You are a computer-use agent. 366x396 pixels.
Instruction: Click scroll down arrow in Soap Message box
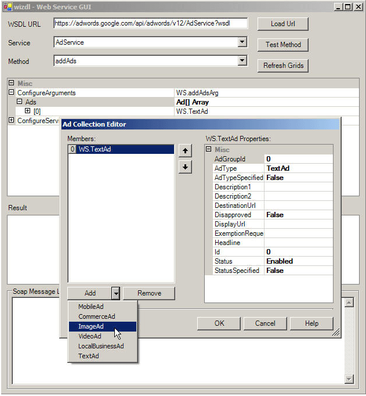(349, 379)
